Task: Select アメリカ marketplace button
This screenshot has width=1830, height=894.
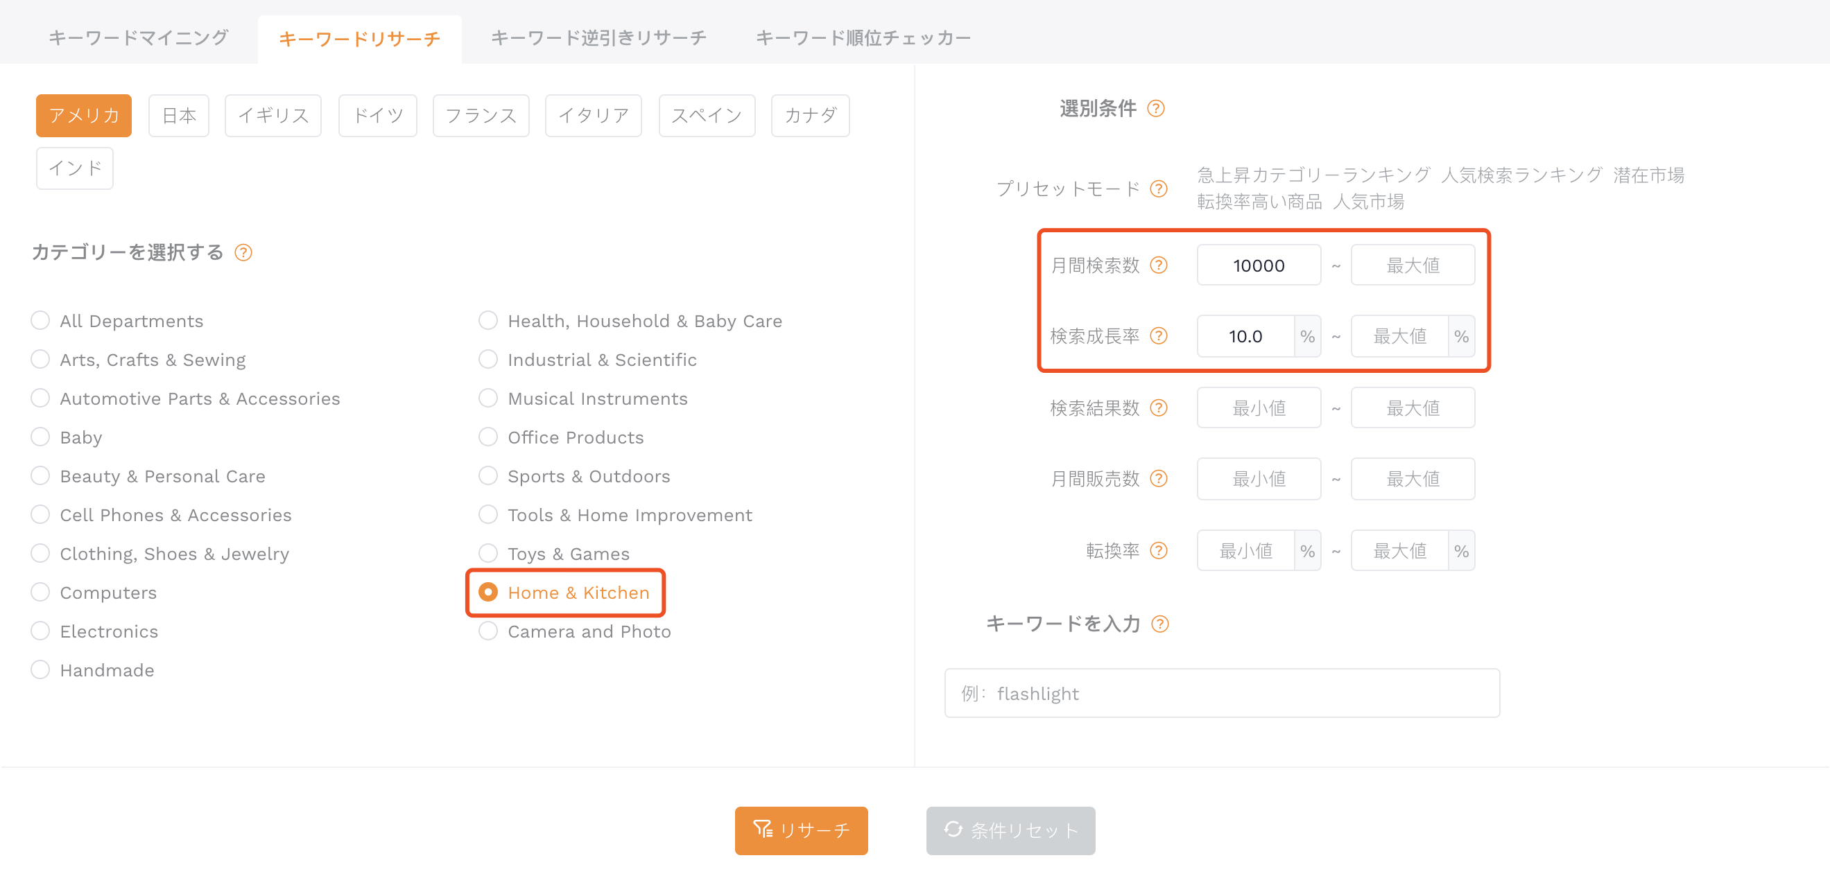Action: pyautogui.click(x=84, y=116)
